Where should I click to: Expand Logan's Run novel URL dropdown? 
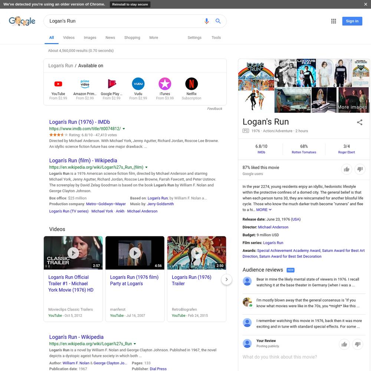[135, 344]
